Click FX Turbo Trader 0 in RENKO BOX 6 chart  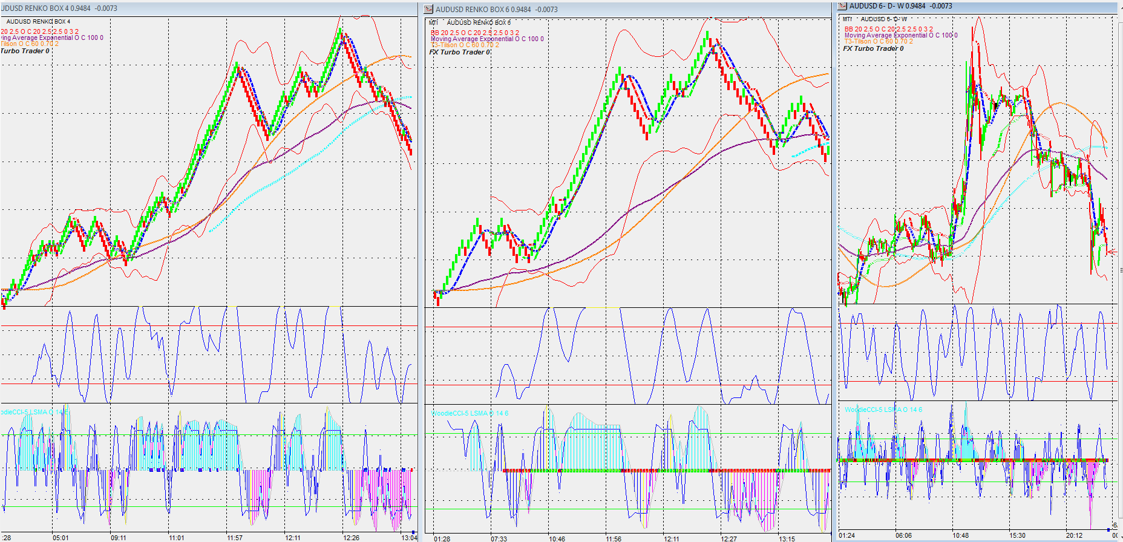tap(460, 52)
